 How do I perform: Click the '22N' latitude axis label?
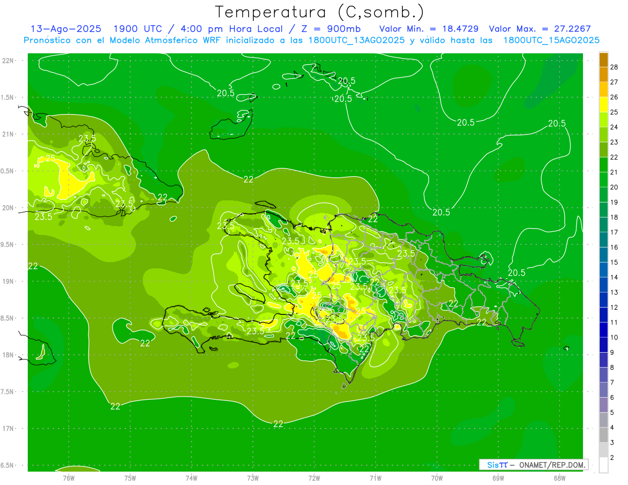click(8, 61)
